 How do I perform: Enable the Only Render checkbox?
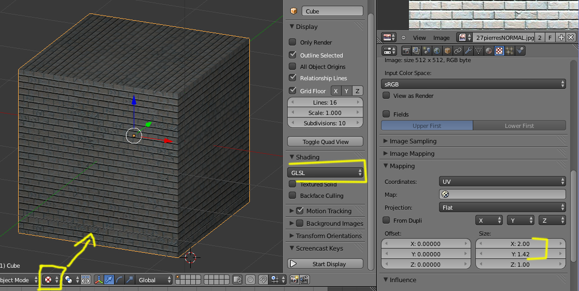pos(292,42)
